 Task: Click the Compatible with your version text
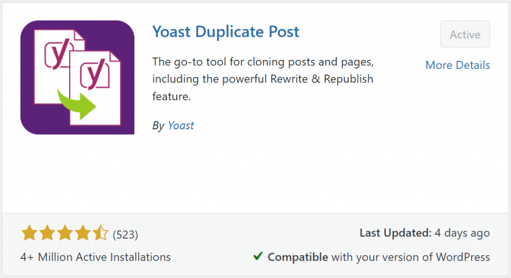pos(379,257)
